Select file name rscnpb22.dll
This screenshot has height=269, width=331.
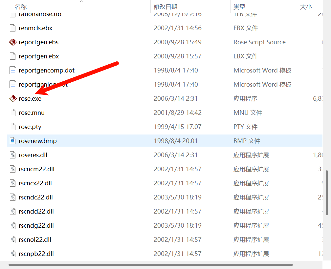coord(36,254)
